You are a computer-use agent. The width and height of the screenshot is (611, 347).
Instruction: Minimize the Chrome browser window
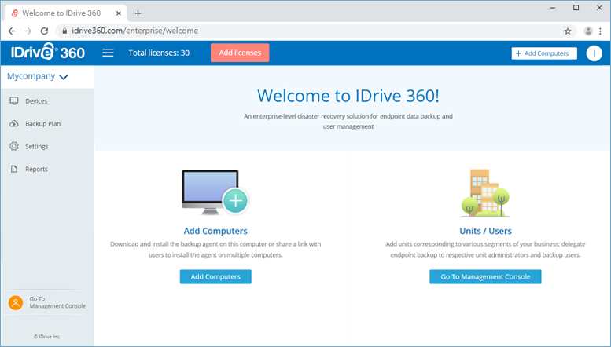553,8
